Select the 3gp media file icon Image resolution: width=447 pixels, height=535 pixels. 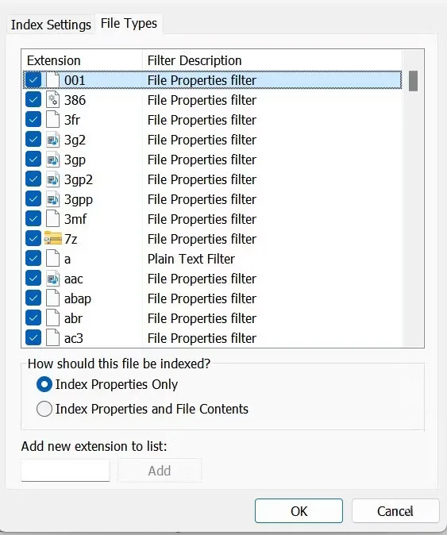point(52,160)
